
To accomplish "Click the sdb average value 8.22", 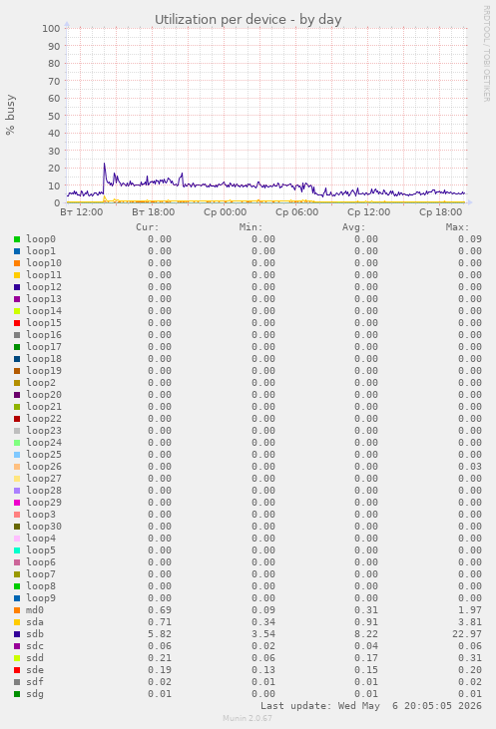I will click(x=366, y=634).
